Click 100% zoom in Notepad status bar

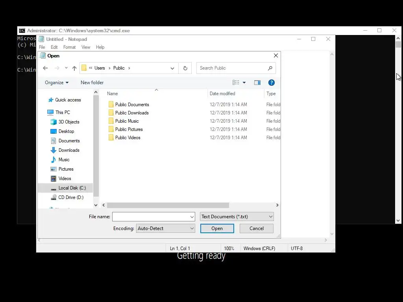click(229, 249)
